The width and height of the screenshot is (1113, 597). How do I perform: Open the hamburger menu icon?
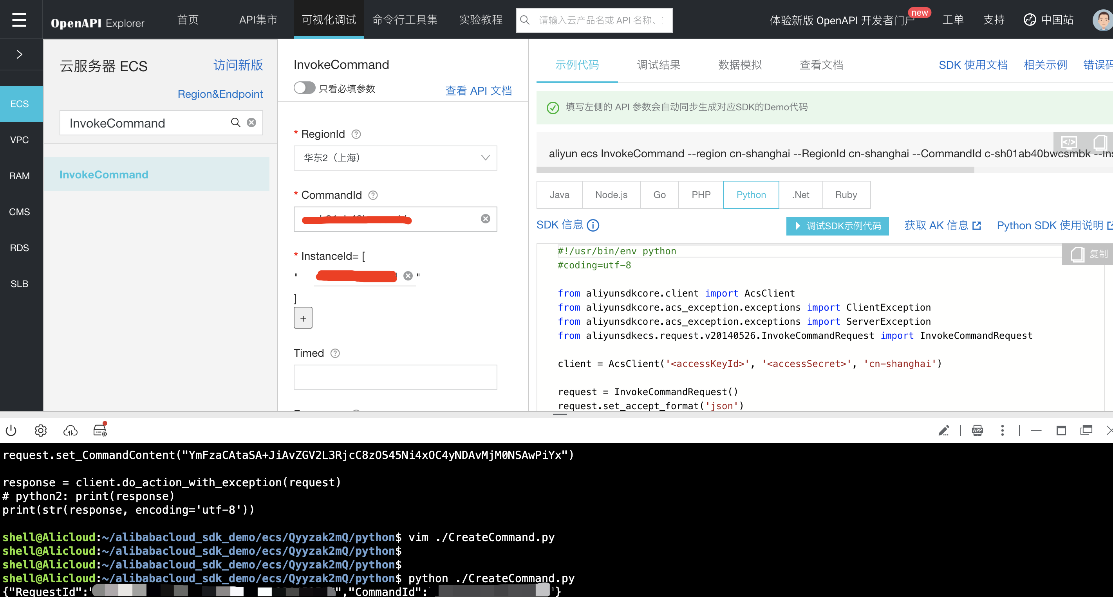tap(19, 20)
